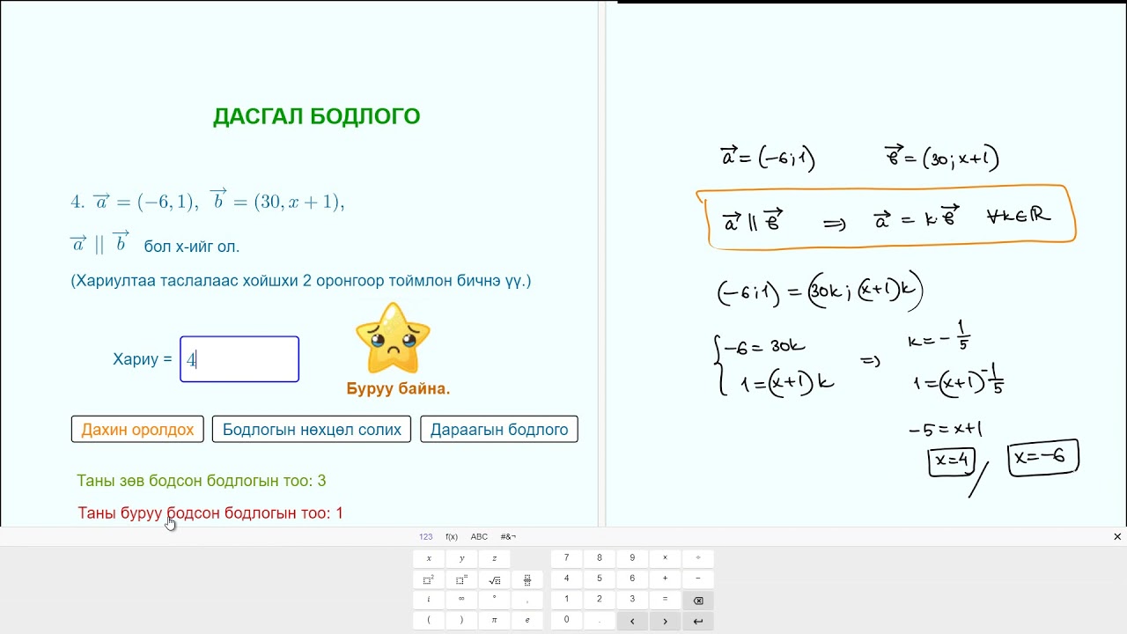The height and width of the screenshot is (634, 1127).
Task: Click the sad star feedback image
Action: point(393,338)
